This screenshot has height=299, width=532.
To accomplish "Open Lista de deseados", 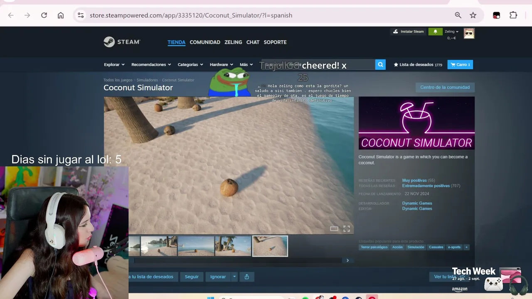I will click(x=418, y=64).
